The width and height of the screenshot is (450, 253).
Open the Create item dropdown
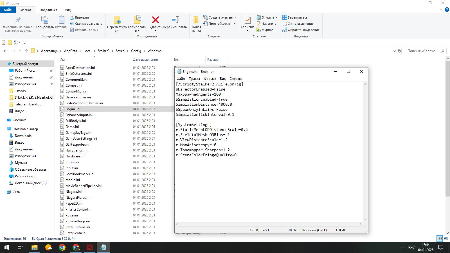(x=220, y=17)
